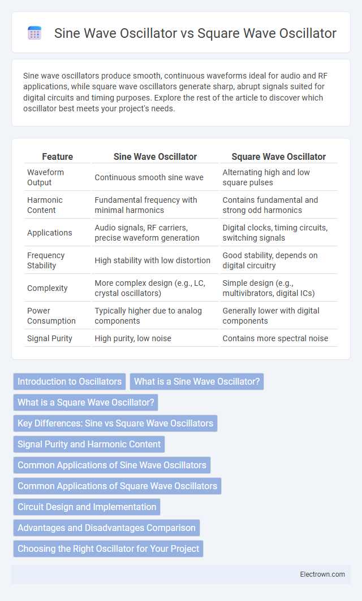Select Signal Purity and Harmonic Content link

click(x=89, y=444)
